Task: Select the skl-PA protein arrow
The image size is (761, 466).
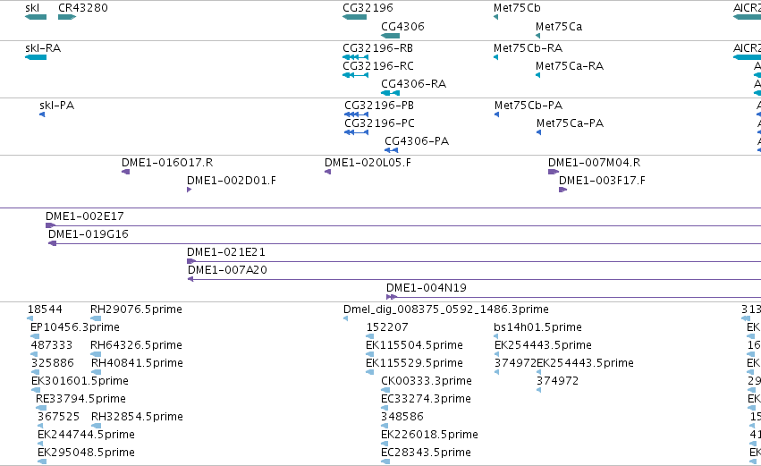Action: pos(42,114)
